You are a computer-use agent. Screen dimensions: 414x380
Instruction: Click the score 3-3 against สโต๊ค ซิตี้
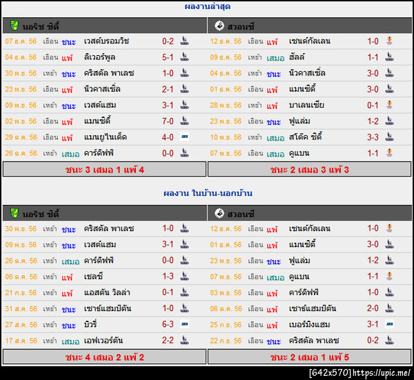pyautogui.click(x=373, y=137)
